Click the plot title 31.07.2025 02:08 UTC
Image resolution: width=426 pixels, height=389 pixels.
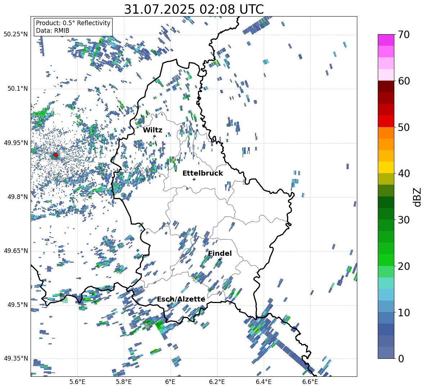coord(194,9)
